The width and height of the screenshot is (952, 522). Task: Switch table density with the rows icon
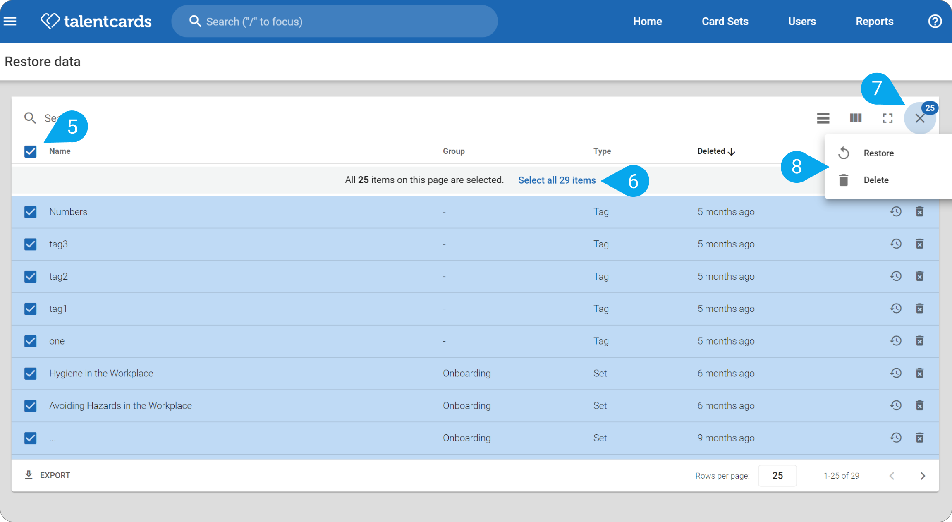coord(823,118)
